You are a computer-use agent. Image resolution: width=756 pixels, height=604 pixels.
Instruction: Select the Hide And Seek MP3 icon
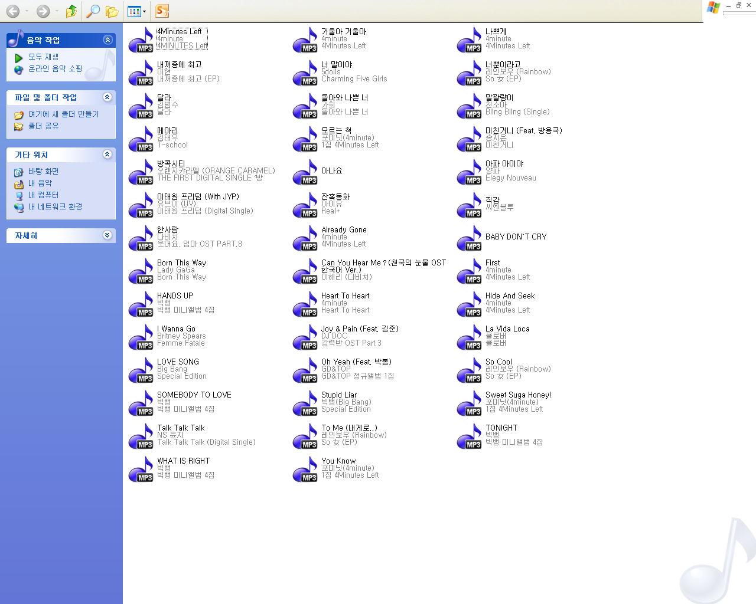pyautogui.click(x=470, y=304)
